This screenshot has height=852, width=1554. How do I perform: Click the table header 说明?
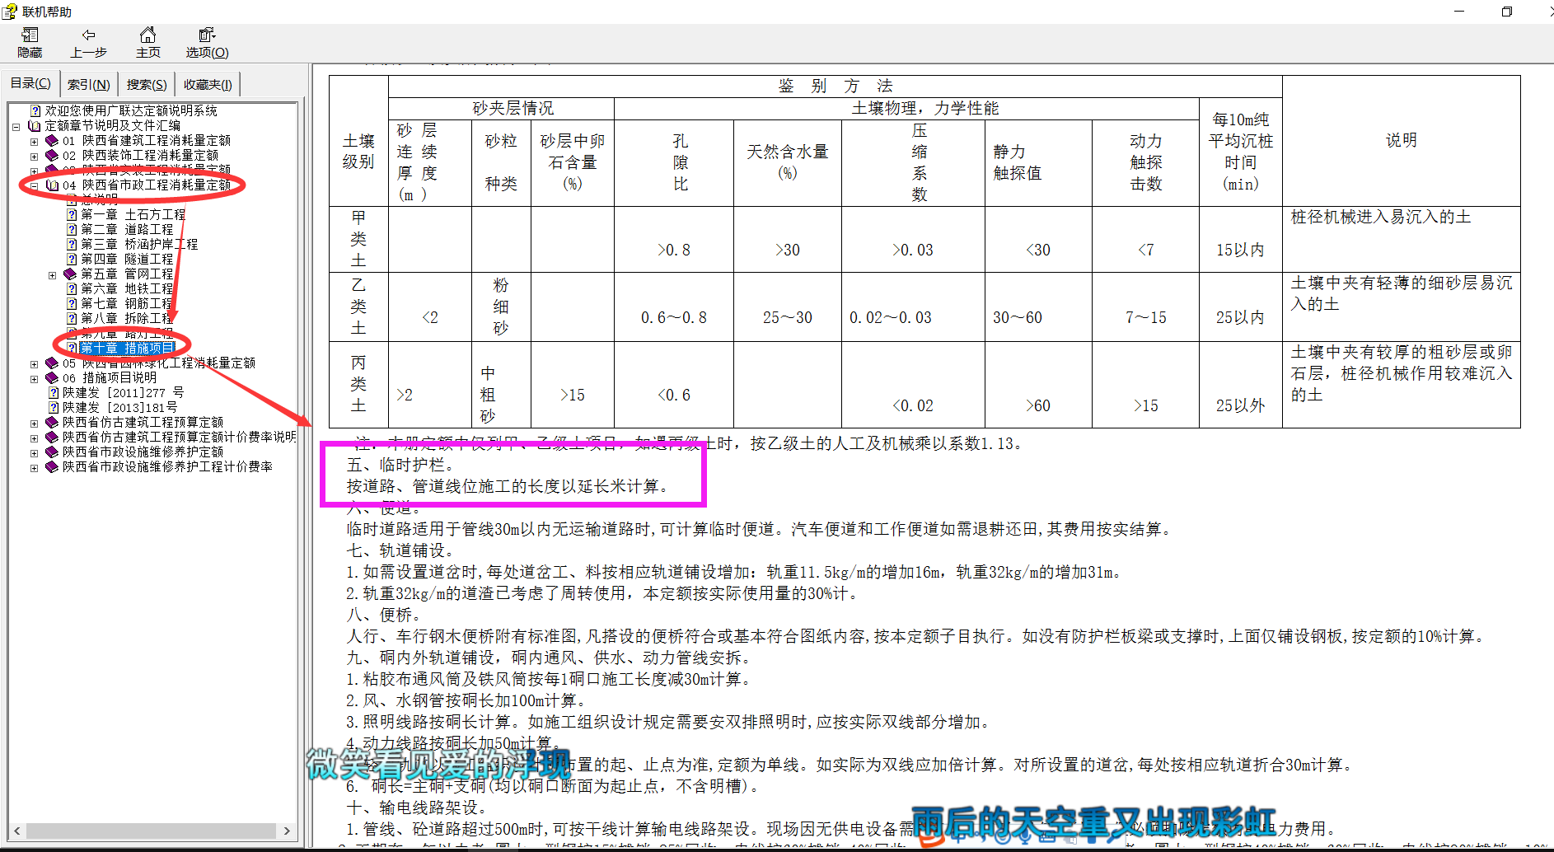tap(1401, 140)
